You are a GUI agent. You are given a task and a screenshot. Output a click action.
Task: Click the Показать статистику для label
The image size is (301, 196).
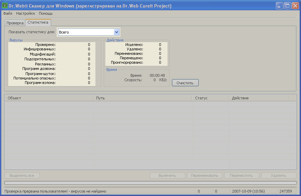[32, 32]
